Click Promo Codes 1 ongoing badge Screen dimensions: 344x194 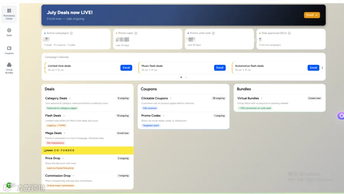[219, 116]
